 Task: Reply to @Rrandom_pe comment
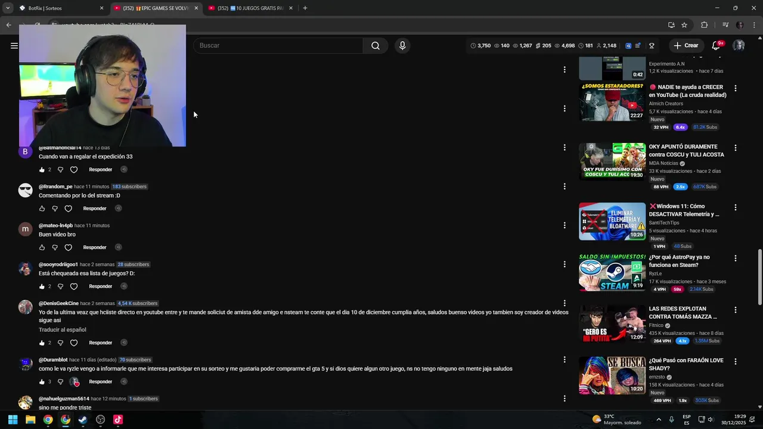tap(94, 209)
